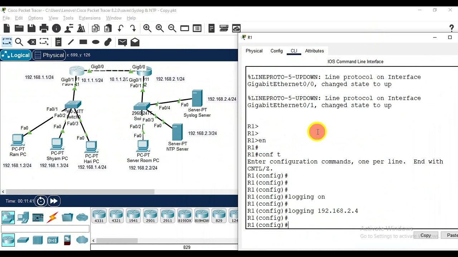Image resolution: width=458 pixels, height=257 pixels.
Task: Select Components category icon
Action: click(x=38, y=217)
